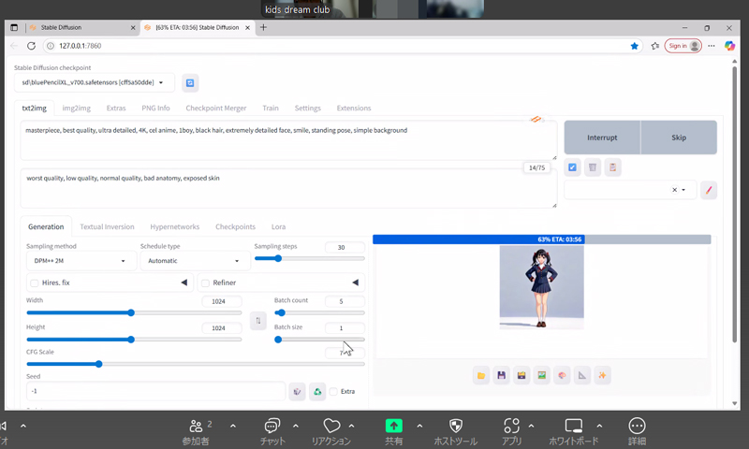Screen dimensions: 749x449
Task: Clear prompt with the trash can icon
Action: pos(593,167)
